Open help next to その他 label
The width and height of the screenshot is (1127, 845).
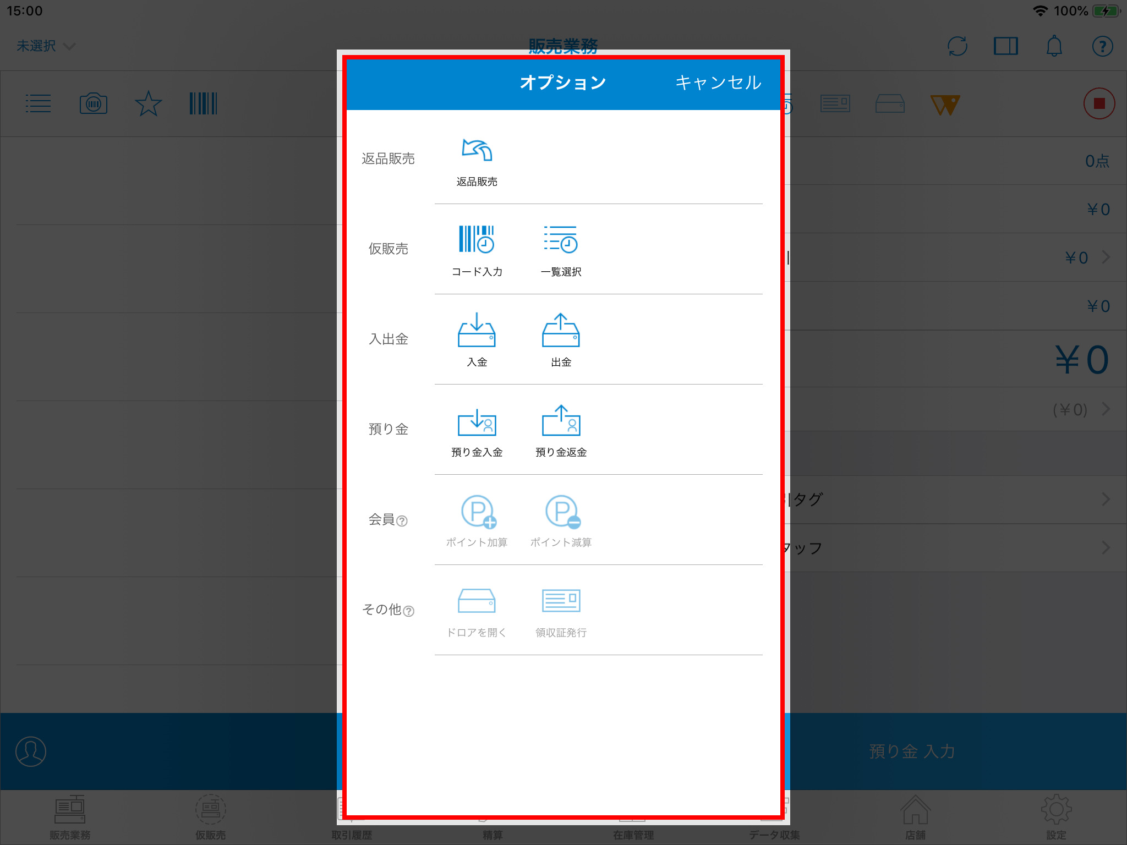point(408,611)
